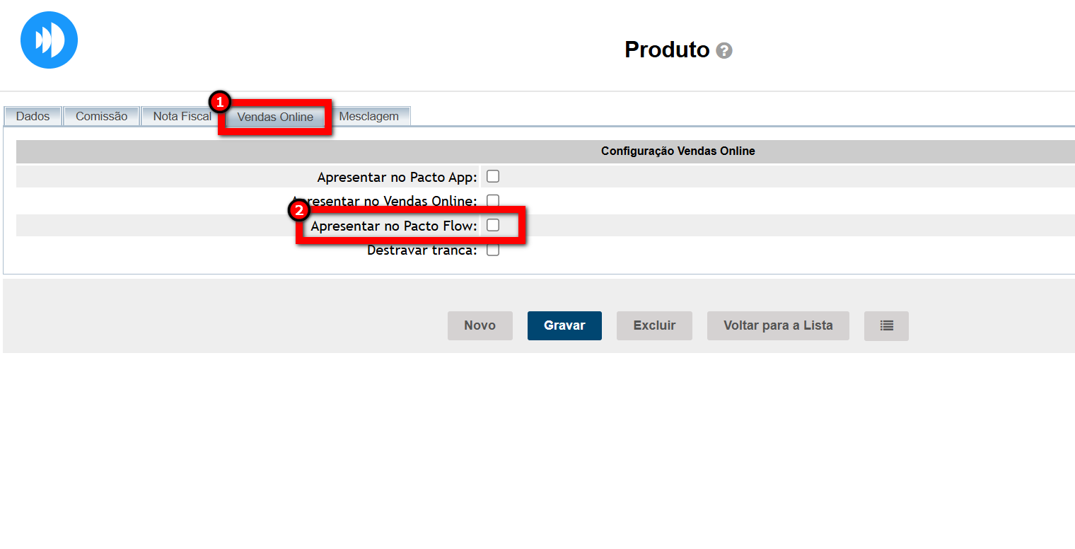Save with the Gravar button
Viewport: 1075px width, 549px height.
[564, 325]
